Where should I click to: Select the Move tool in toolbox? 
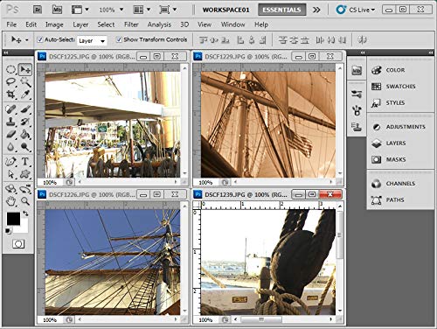(25, 70)
